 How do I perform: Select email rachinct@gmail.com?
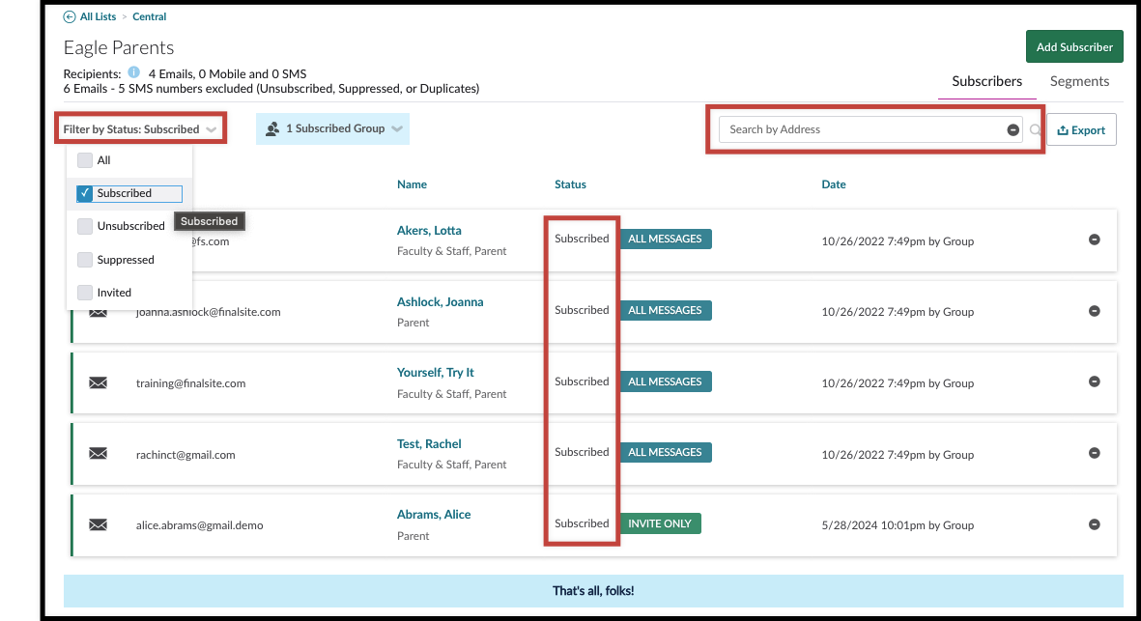185,455
